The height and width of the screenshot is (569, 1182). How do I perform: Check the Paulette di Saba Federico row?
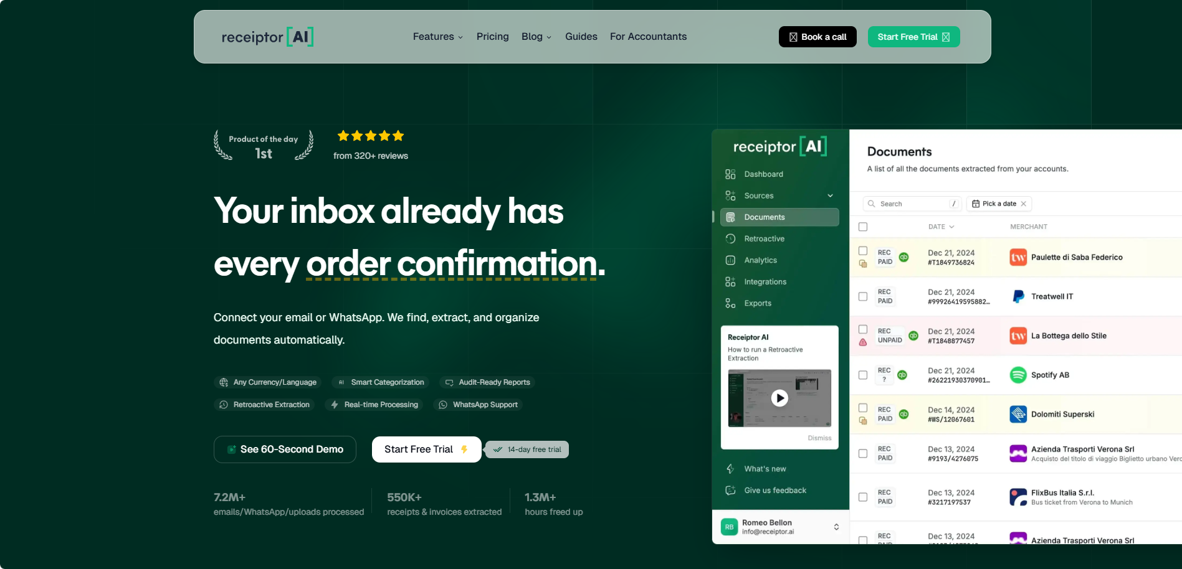pyautogui.click(x=863, y=251)
